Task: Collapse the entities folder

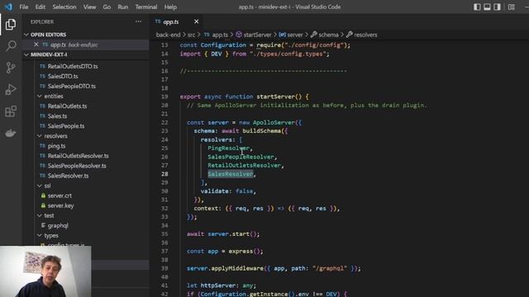Action: 53,96
